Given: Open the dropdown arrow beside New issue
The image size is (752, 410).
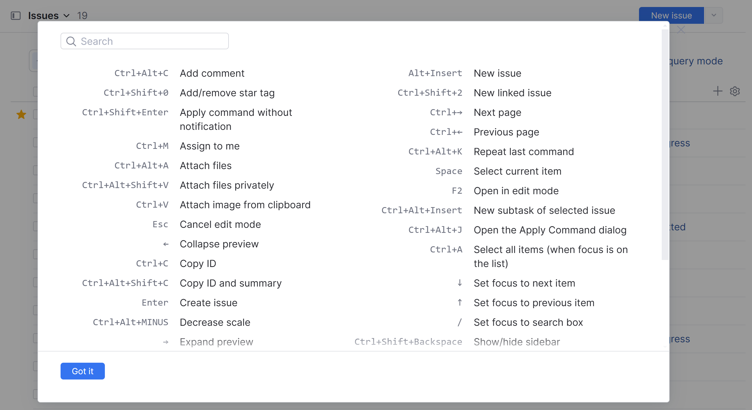Looking at the screenshot, I should [x=714, y=15].
